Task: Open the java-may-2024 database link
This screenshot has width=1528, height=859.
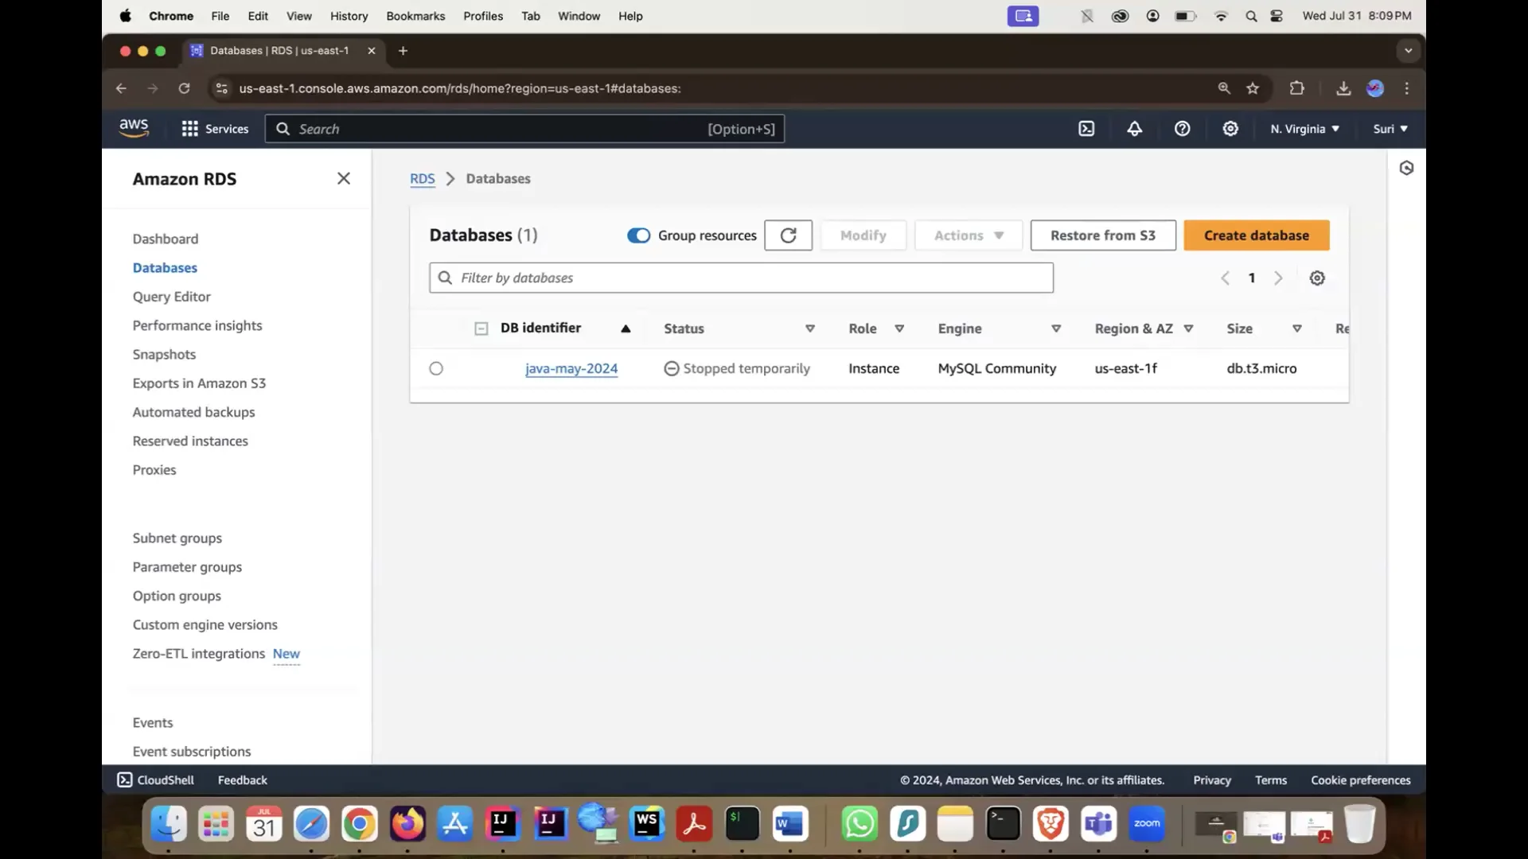Action: [571, 368]
